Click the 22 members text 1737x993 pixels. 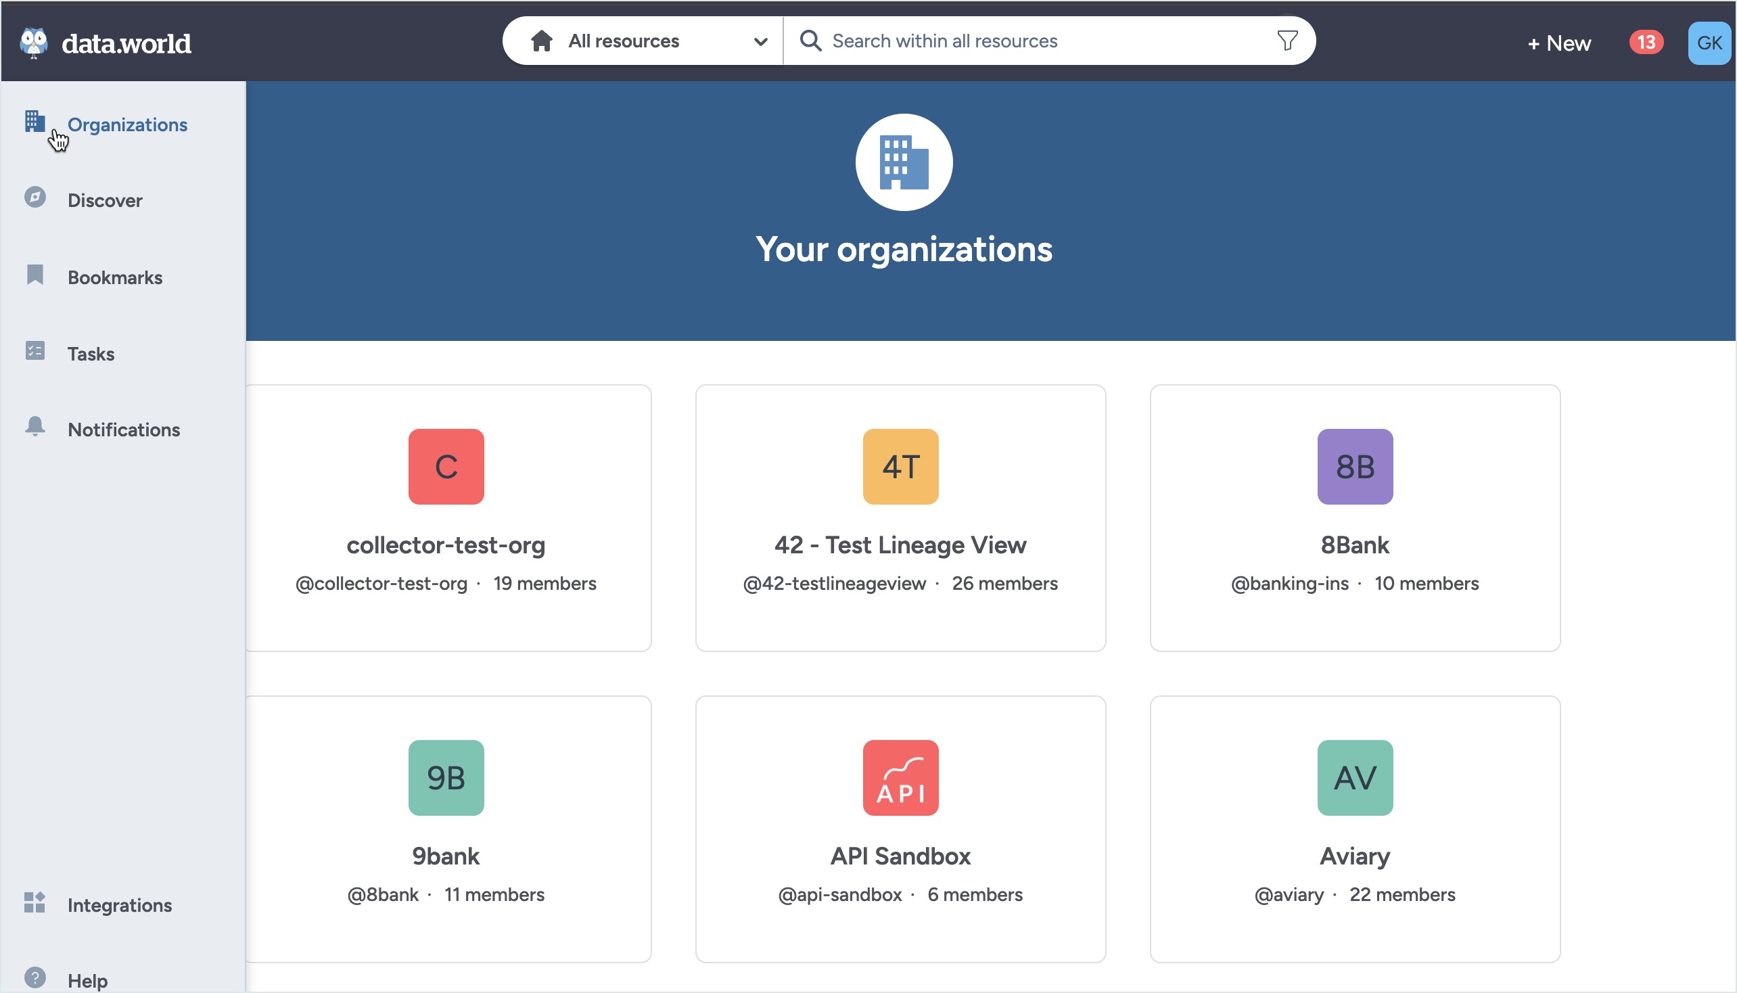(1402, 895)
